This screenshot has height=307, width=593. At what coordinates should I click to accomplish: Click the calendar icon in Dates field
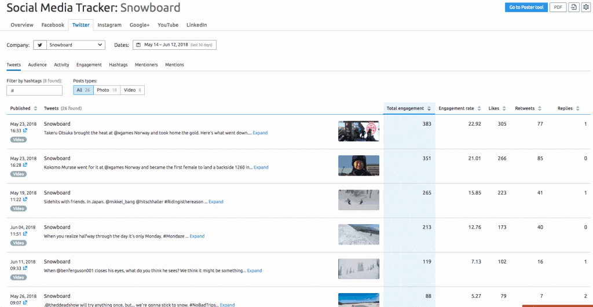point(138,45)
